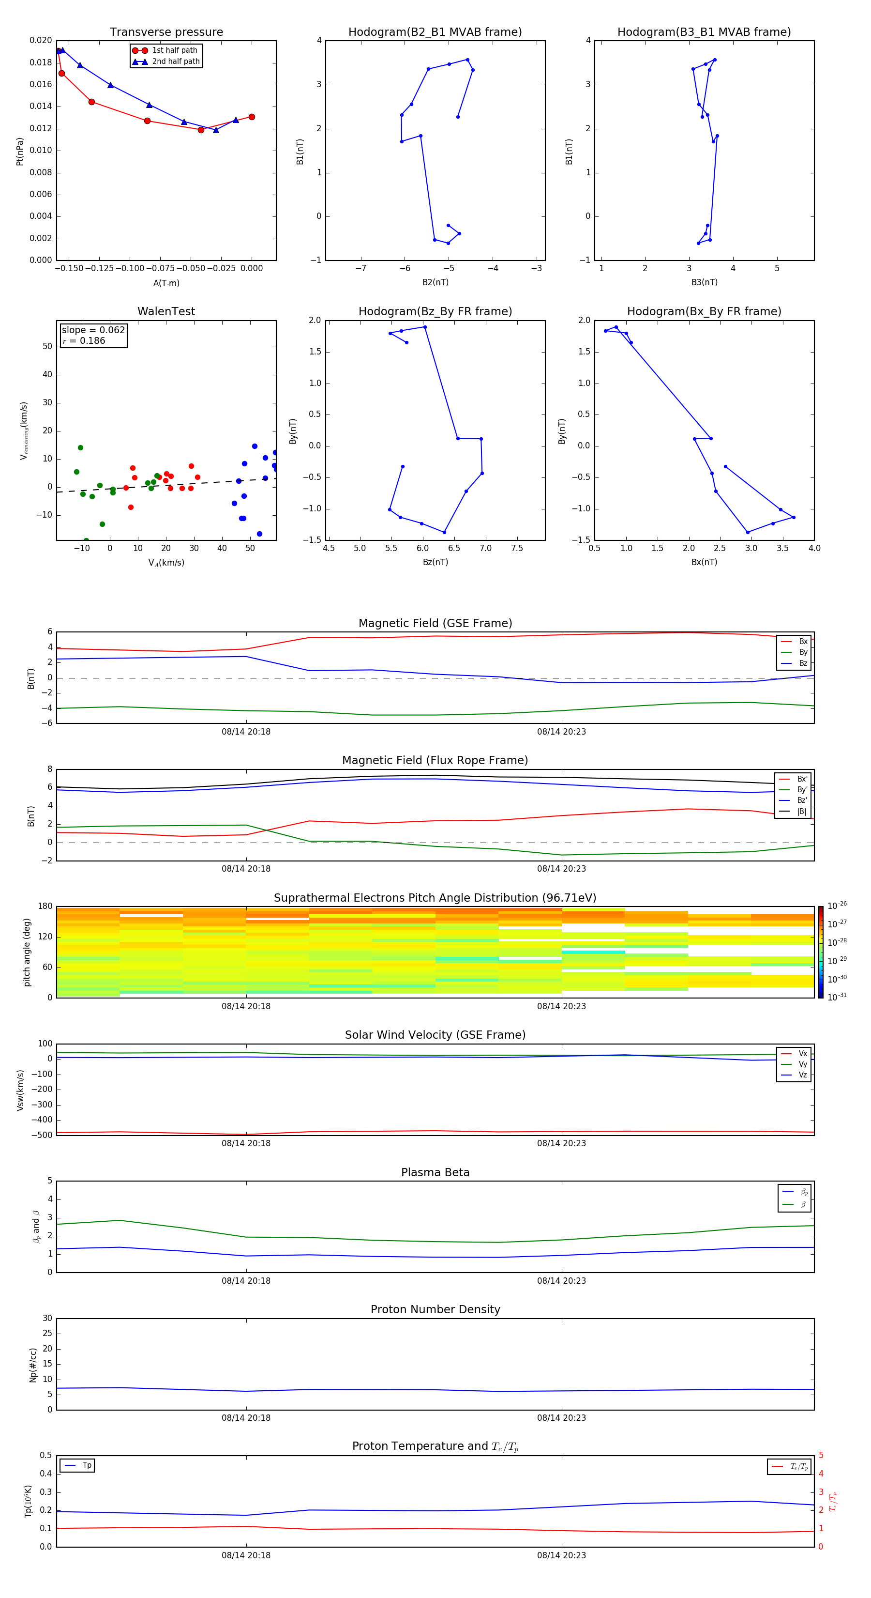The width and height of the screenshot is (871, 1598).
Task: Click the A(T·m) x-axis label
Action: (x=166, y=283)
